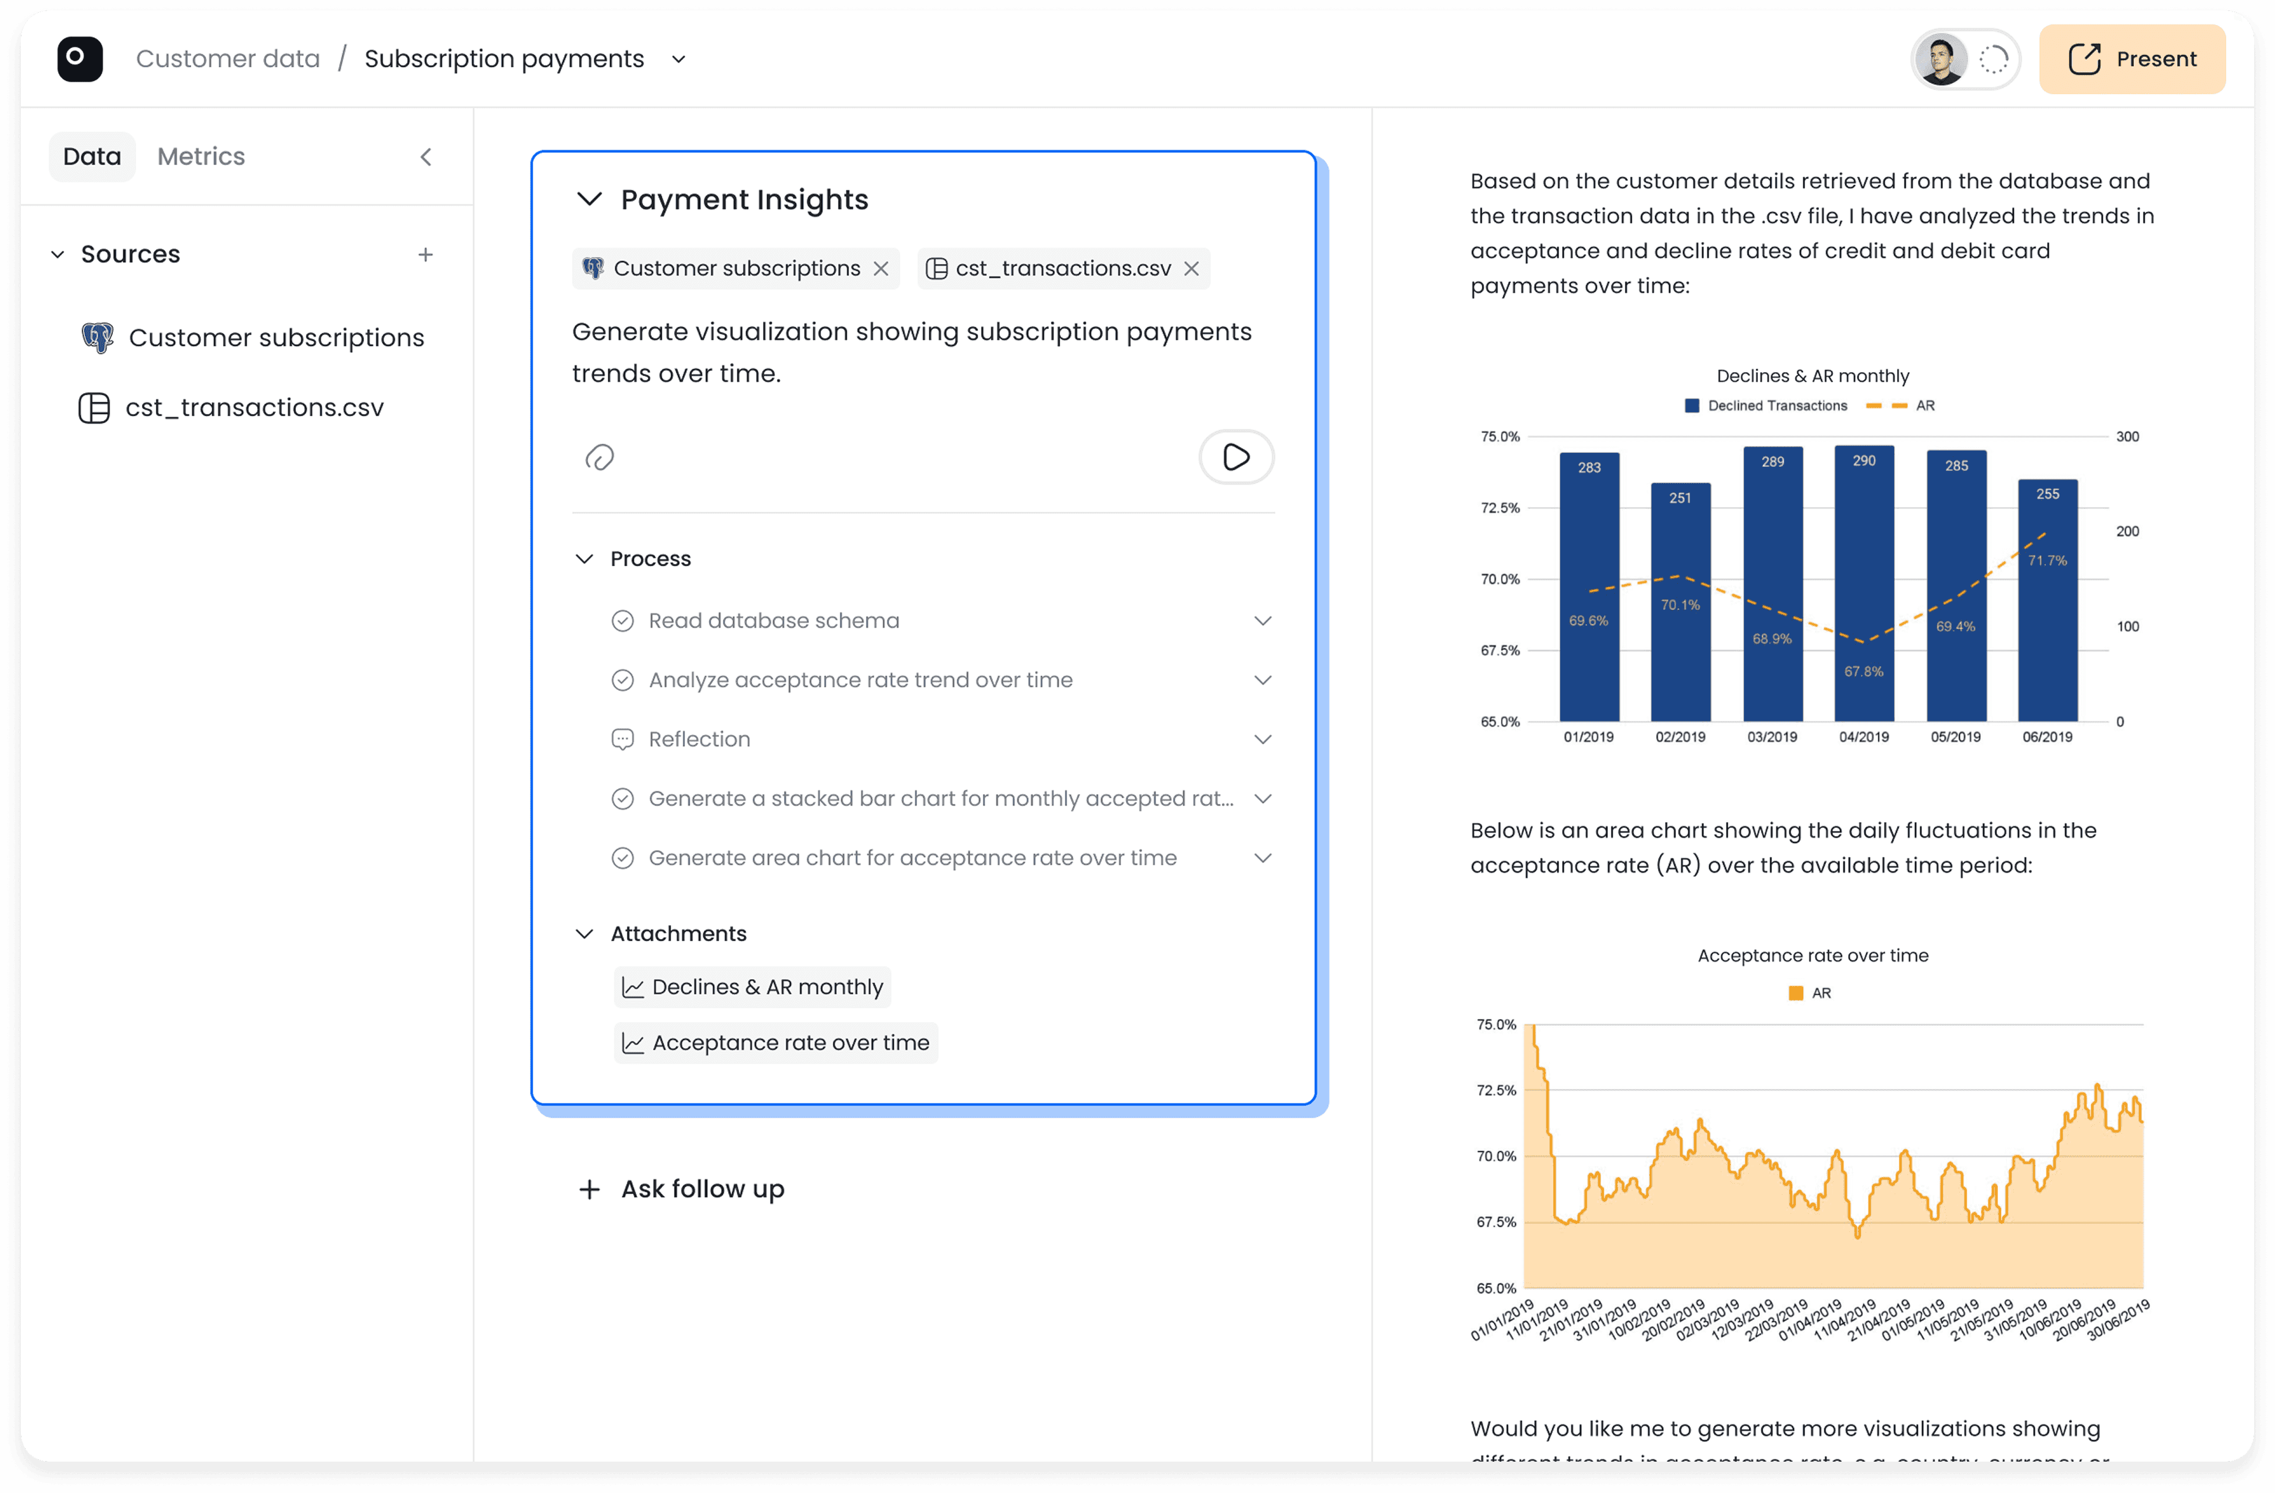This screenshot has width=2275, height=1493.
Task: Add a new source with plus icon
Action: (425, 254)
